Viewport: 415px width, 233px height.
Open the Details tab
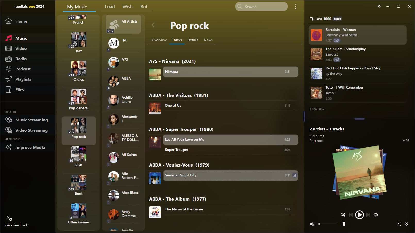[x=193, y=40]
